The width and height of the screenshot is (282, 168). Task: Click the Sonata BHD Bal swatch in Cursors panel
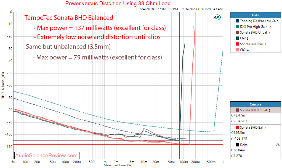(237, 127)
